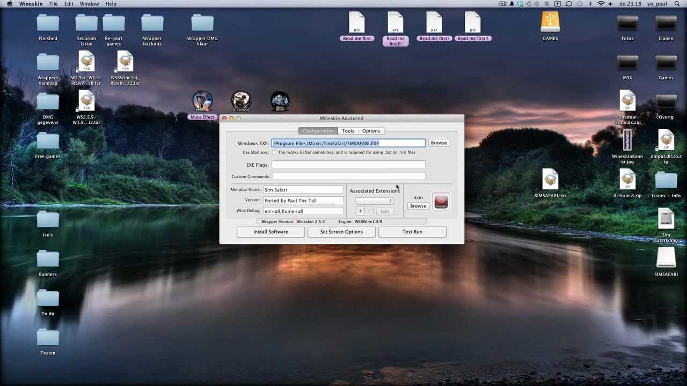This screenshot has width=687, height=386.
Task: Select the SIMSAFARI.iso file on desktop
Action: (550, 180)
